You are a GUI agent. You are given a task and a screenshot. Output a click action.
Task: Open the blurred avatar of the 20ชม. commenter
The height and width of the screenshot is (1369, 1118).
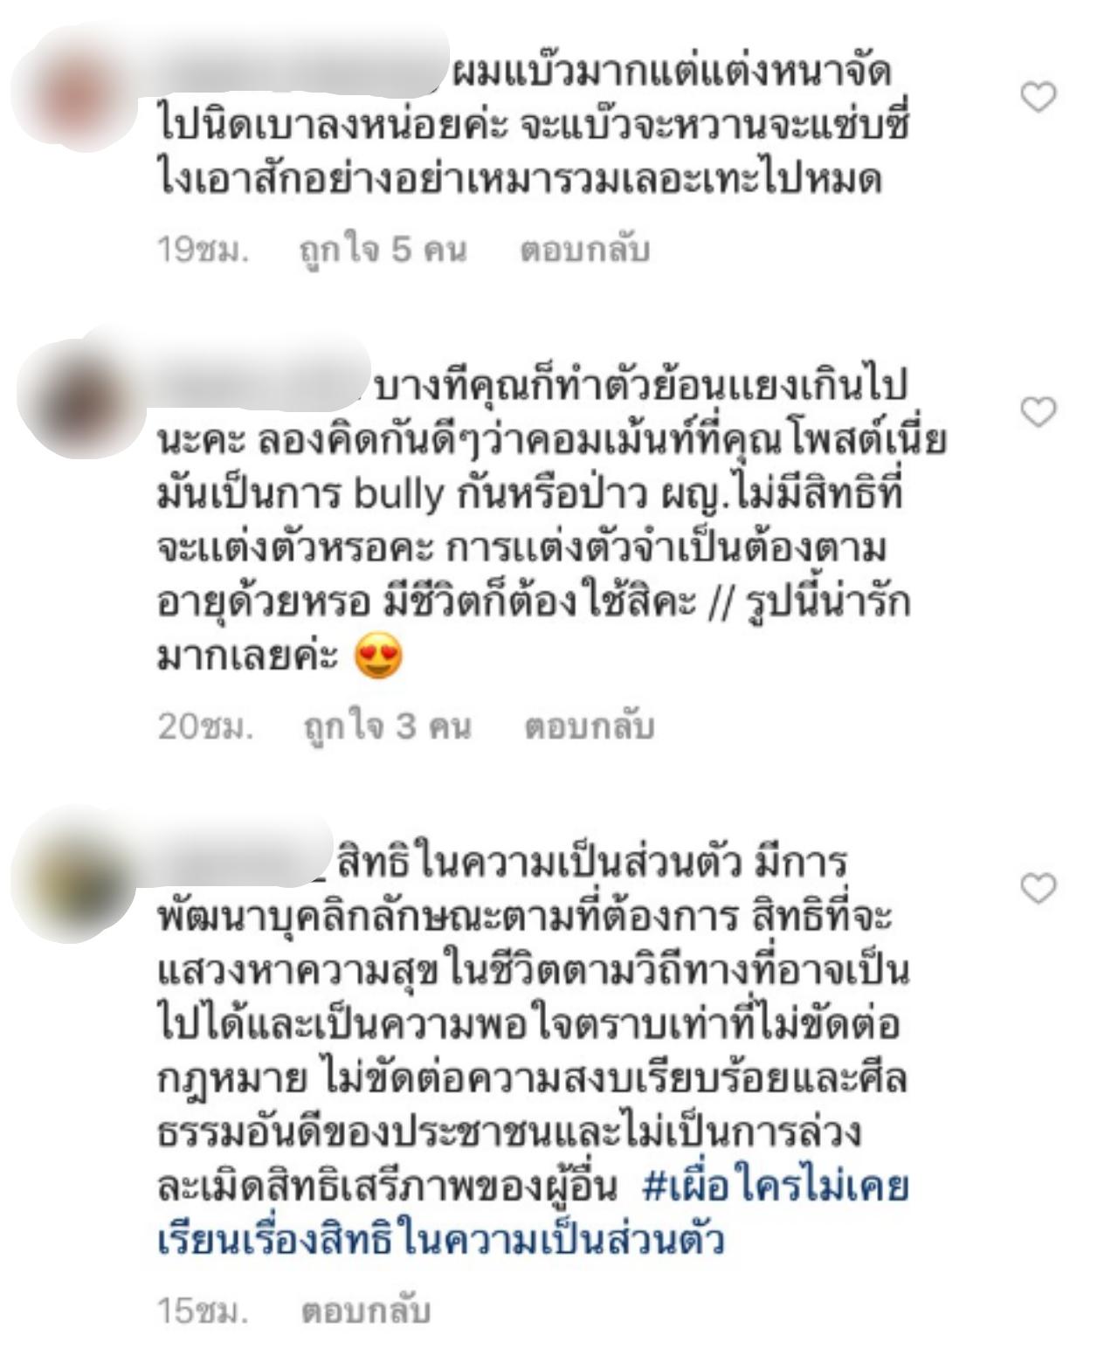coord(80,400)
